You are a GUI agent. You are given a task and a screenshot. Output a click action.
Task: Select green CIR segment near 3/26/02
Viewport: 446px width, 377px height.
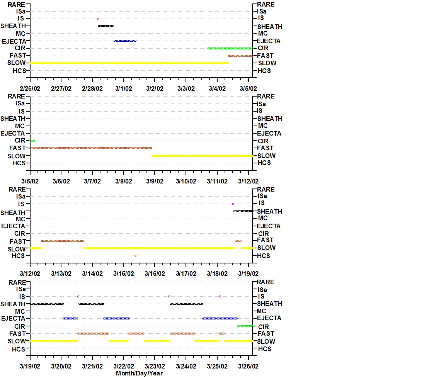click(245, 326)
